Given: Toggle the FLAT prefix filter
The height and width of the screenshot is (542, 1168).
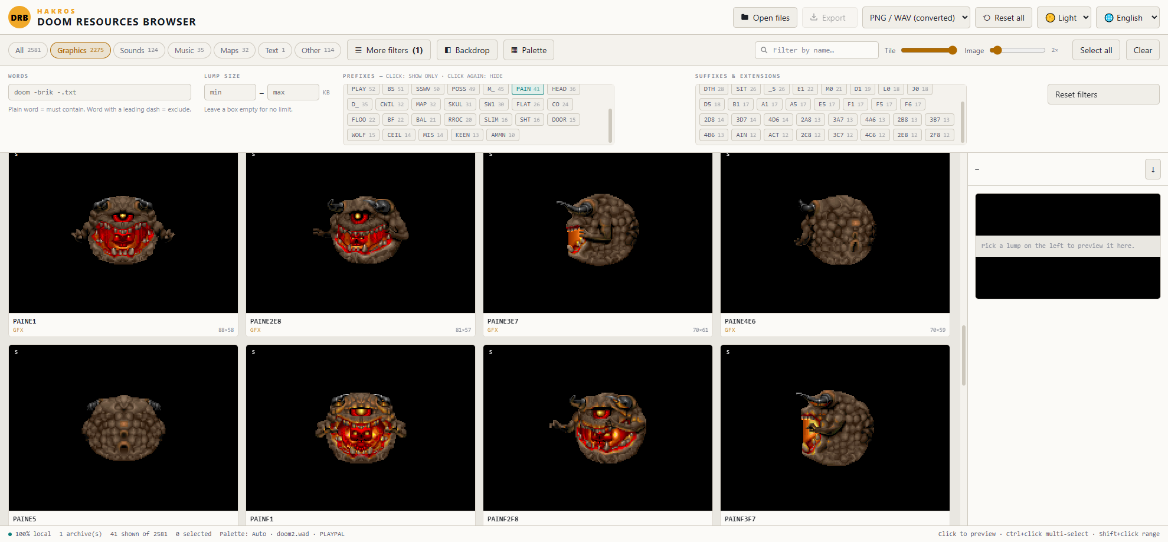Looking at the screenshot, I should [x=528, y=105].
